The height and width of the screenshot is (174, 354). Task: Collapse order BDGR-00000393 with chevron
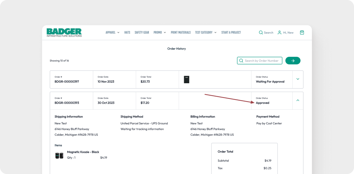[298, 100]
